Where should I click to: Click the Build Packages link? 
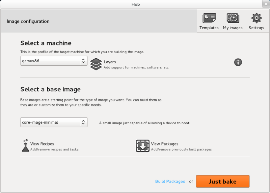[170, 182]
